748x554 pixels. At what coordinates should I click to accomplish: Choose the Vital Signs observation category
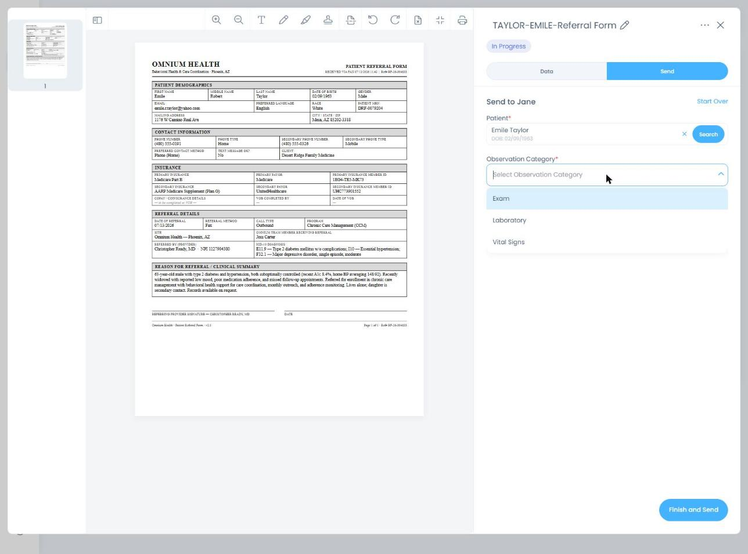pos(607,242)
